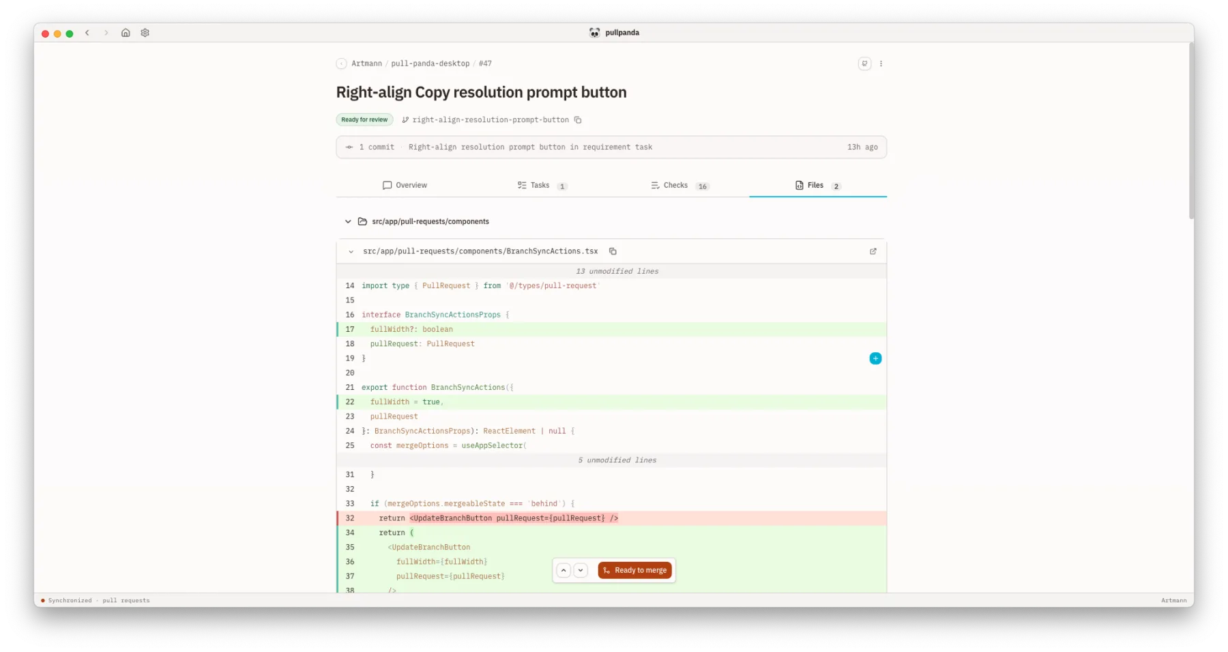Click the Ready to merge button
This screenshot has width=1228, height=652.
(x=634, y=570)
